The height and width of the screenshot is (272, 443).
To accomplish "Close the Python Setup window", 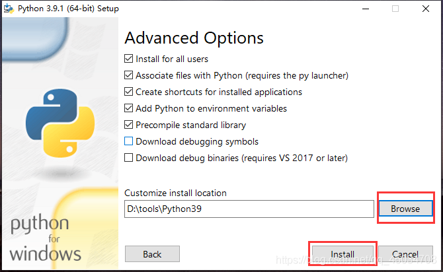I will (x=426, y=9).
